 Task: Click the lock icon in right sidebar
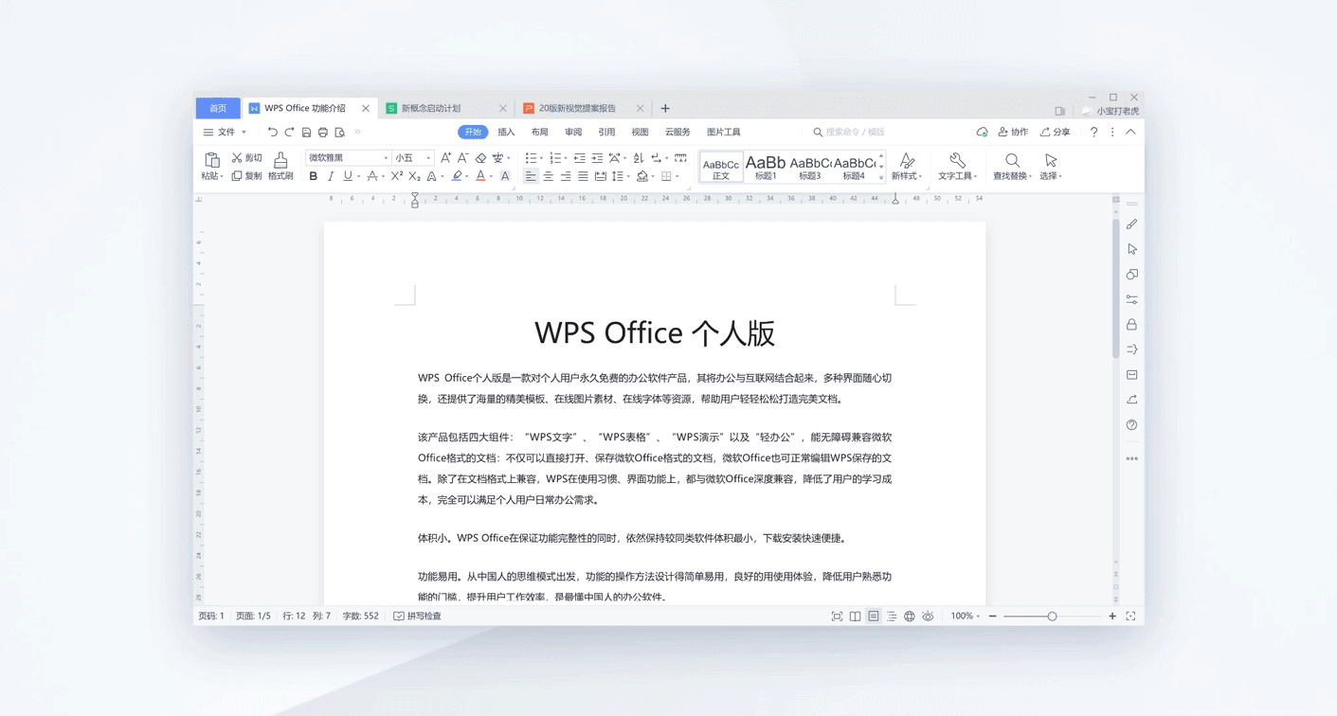click(x=1131, y=324)
